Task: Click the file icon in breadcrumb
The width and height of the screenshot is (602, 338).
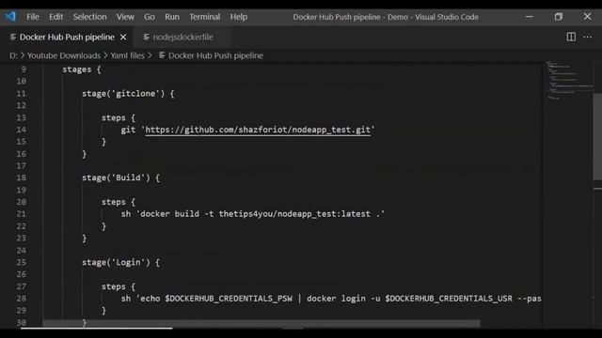Action: 162,55
